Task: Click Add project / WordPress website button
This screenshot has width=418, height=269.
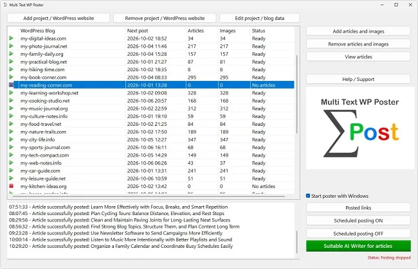Action: 59,18
